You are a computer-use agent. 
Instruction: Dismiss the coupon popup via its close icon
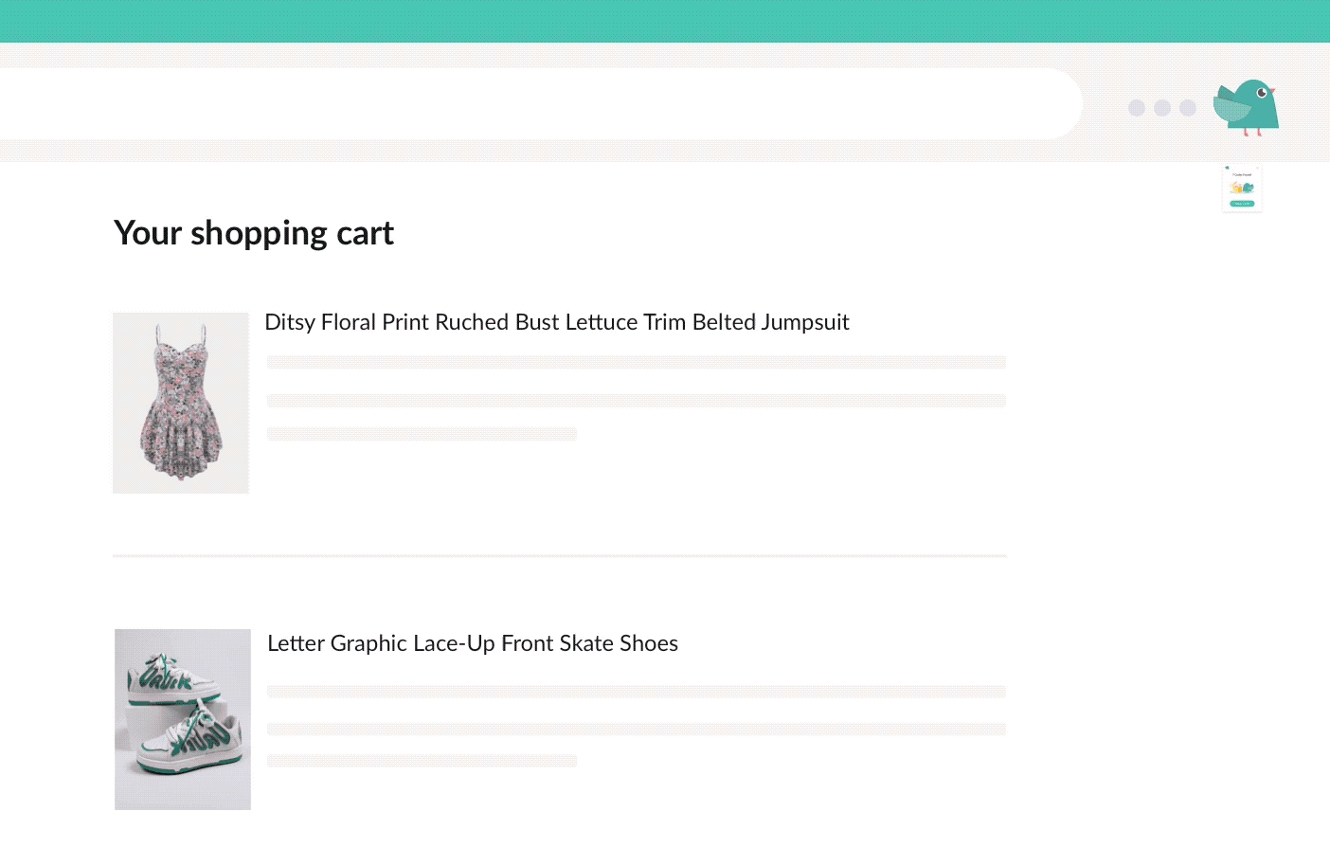tap(1257, 168)
